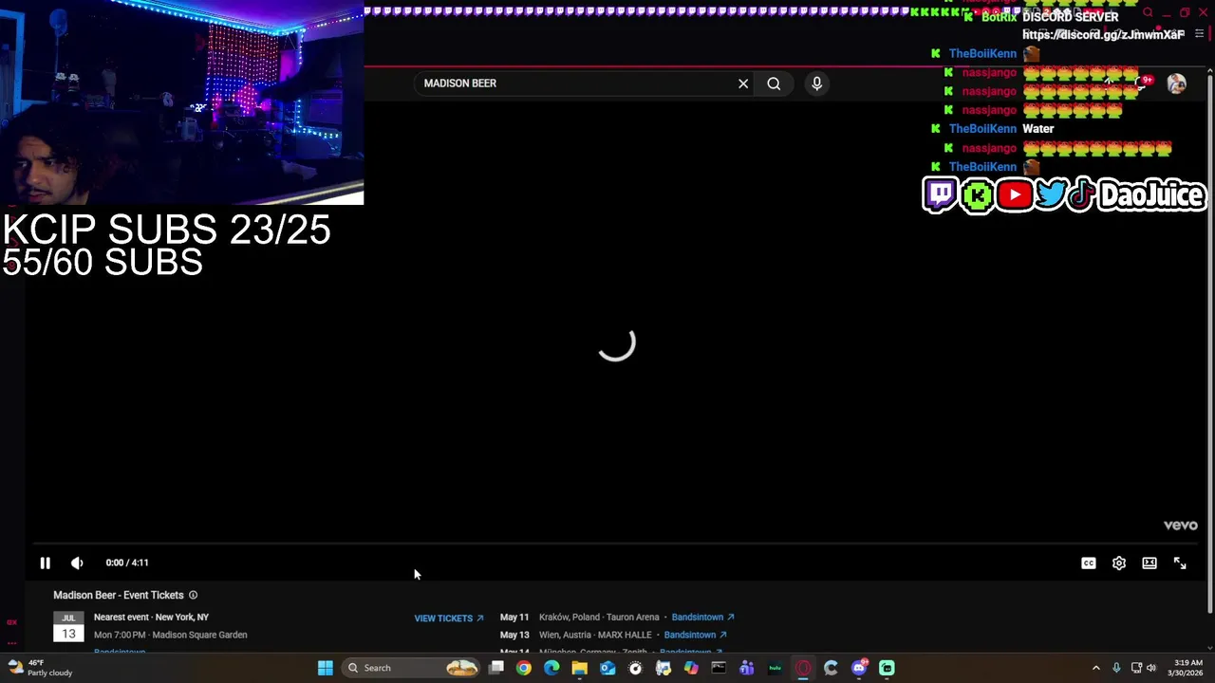Click the Madison Beer - Event Tickets heading
Screen dimensions: 1215x683
(x=119, y=595)
